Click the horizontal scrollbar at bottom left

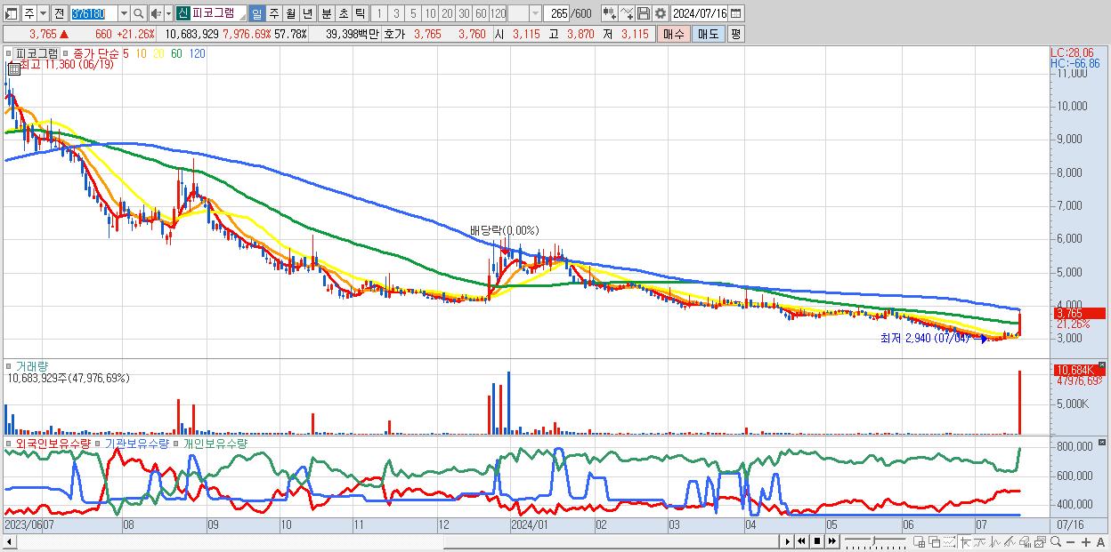390,541
